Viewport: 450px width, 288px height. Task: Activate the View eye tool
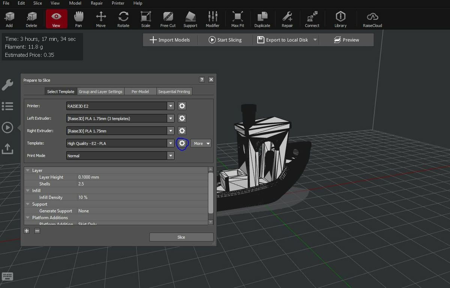tap(56, 19)
